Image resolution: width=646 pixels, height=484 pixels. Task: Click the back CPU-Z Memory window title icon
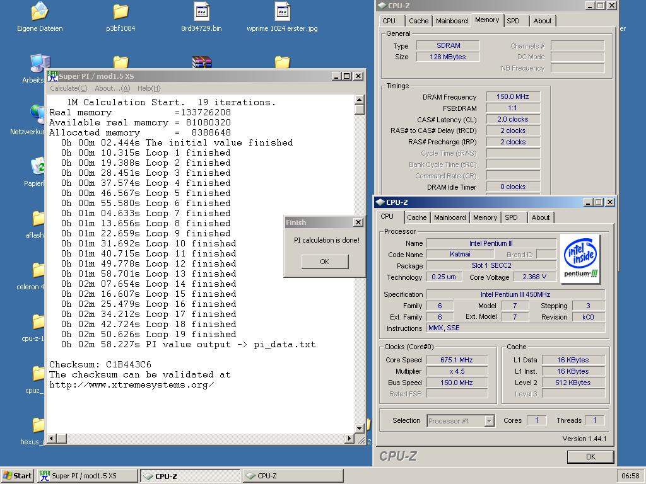pyautogui.click(x=382, y=5)
